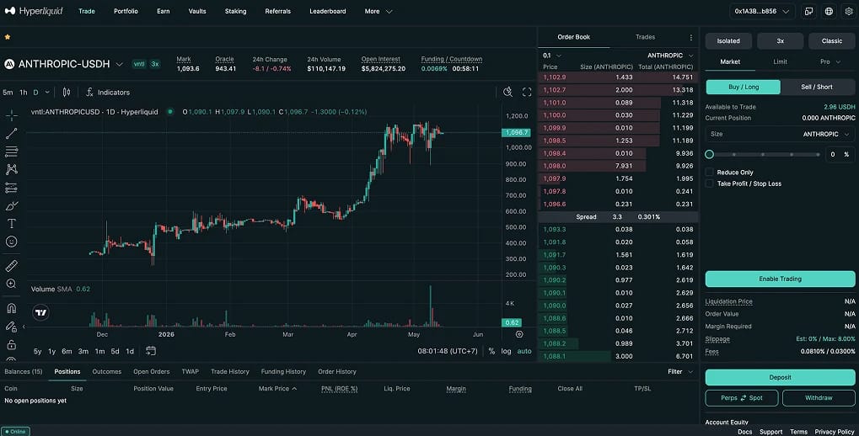Viewport: 859px width, 436px height.
Task: Select the forecasting position tool
Action: 12,189
